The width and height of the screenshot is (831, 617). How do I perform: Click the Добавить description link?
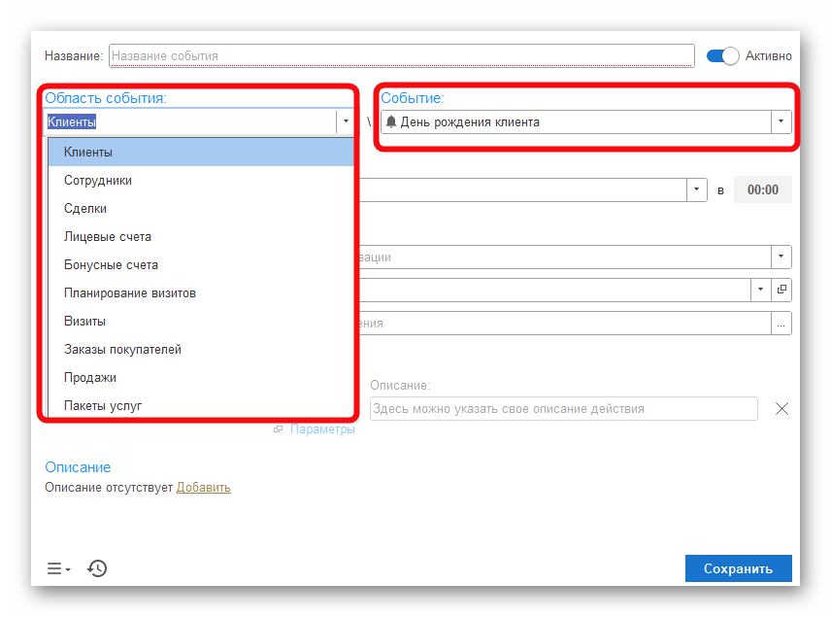(203, 488)
